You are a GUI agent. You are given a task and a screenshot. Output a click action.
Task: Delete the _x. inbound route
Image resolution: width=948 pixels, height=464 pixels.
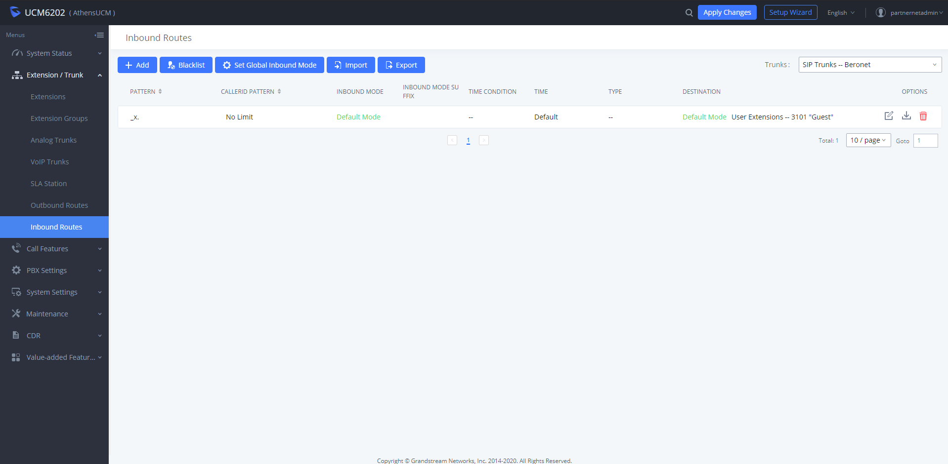[923, 116]
